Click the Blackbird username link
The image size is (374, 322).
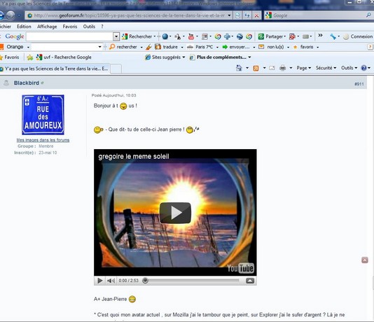pos(27,83)
